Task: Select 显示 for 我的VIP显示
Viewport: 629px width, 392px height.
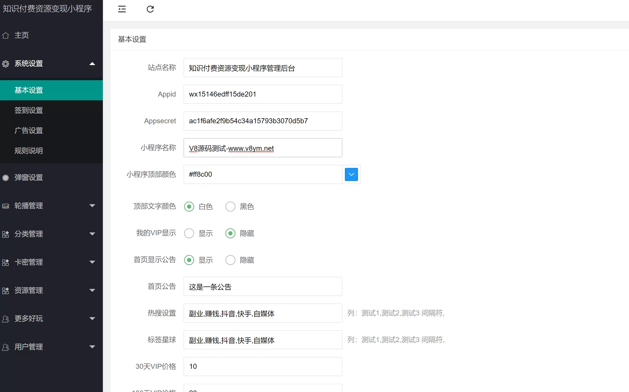Action: [x=189, y=233]
